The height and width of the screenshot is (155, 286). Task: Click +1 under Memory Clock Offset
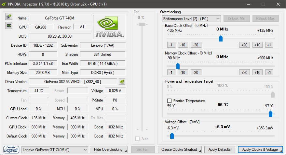269,73
